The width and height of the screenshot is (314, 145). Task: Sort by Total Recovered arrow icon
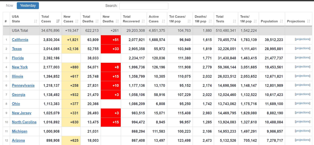143,21
